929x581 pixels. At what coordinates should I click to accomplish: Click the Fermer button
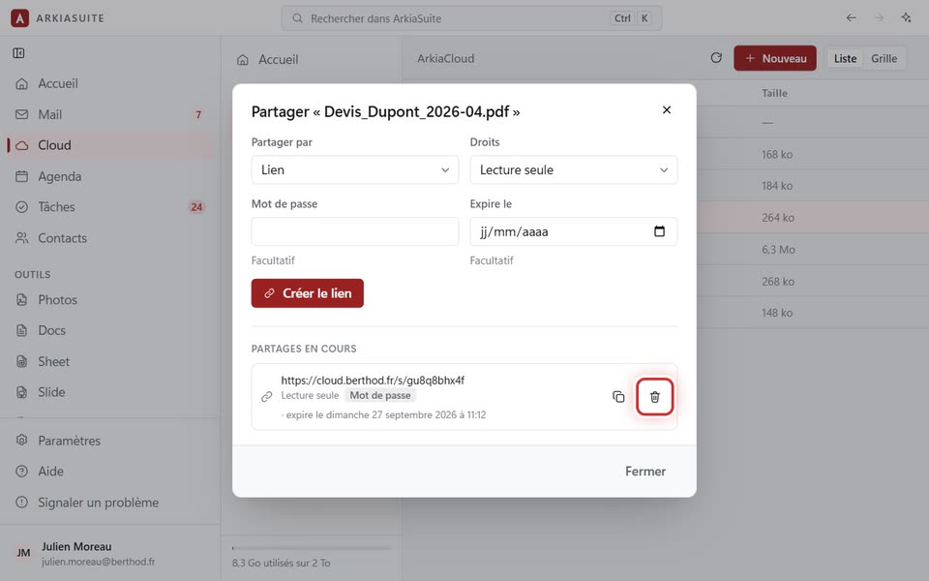click(x=645, y=472)
